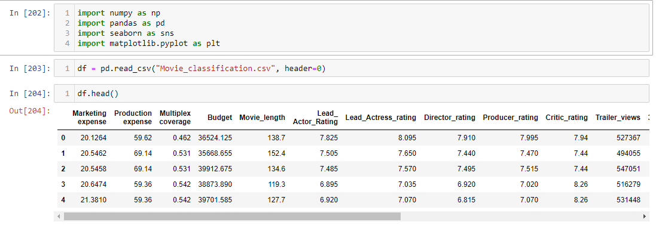Viewport: 662px width, 228px height.
Task: Click the line number 4 in the imports cell
Action: click(67, 44)
